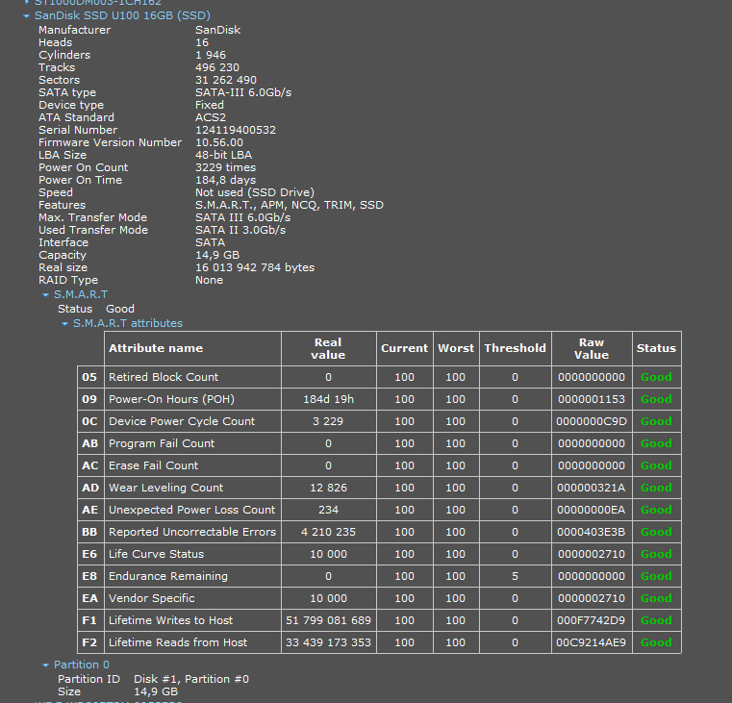Select the Life Curve Status attribute
Viewport: 732px width, 703px height.
tap(157, 554)
